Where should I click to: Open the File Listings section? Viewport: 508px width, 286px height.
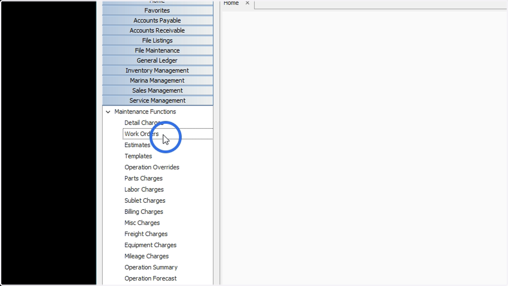pos(157,41)
